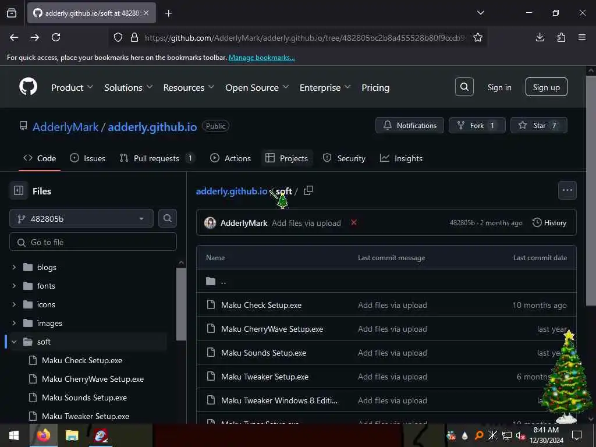596x447 pixels.
Task: List all tabs dropdown arrow
Action: pyautogui.click(x=480, y=13)
